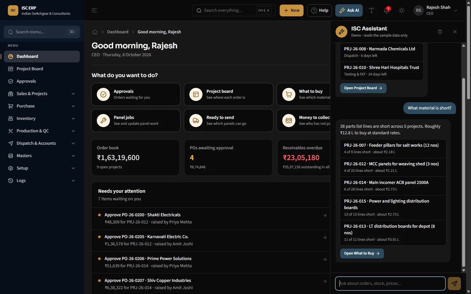Open the text size T icon
This screenshot has height=294, width=471.
coord(372,10)
